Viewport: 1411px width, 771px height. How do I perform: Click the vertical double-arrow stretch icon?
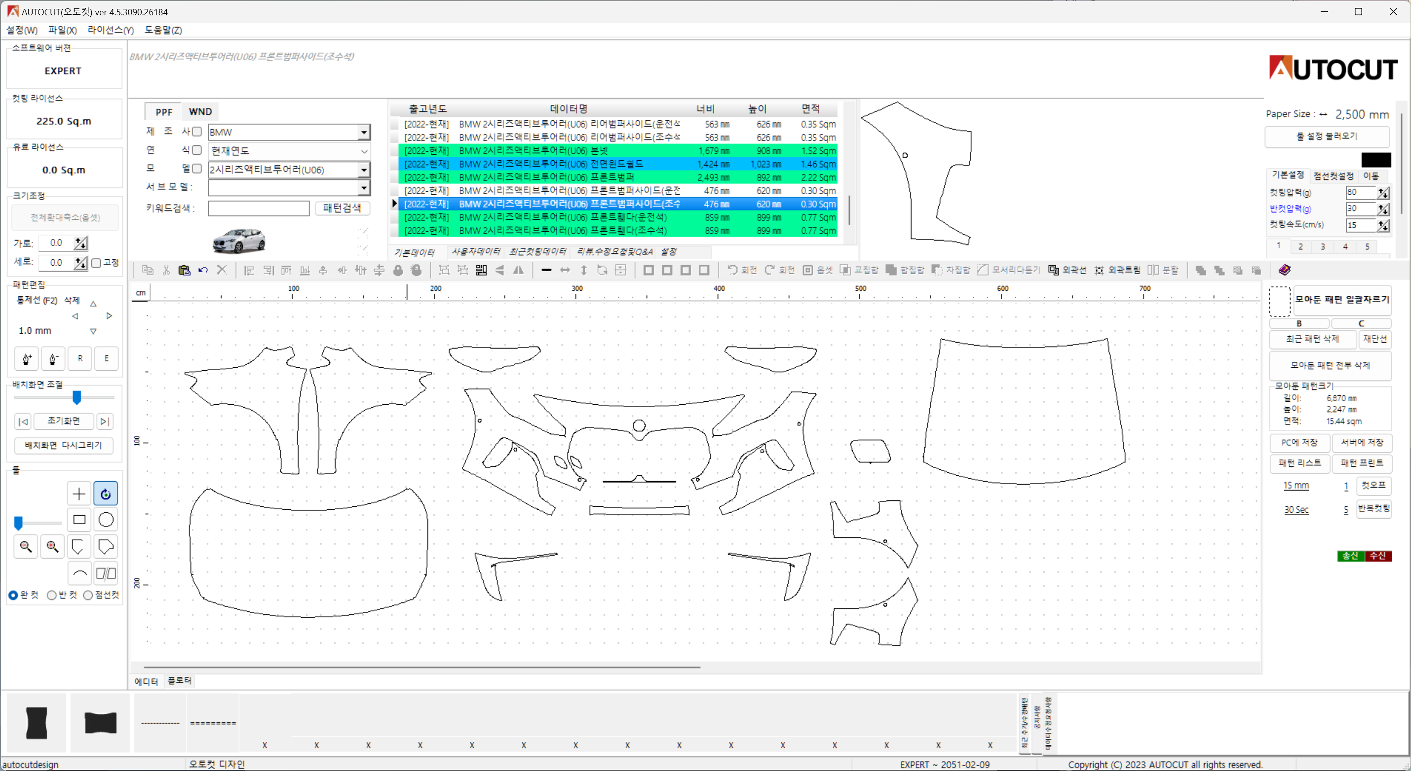point(584,270)
